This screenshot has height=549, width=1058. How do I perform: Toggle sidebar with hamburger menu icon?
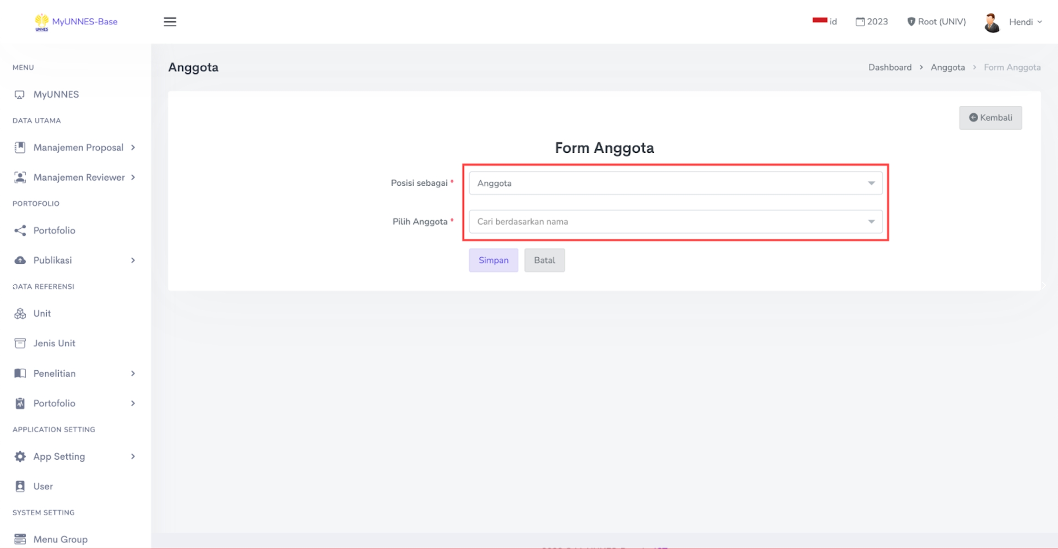170,22
